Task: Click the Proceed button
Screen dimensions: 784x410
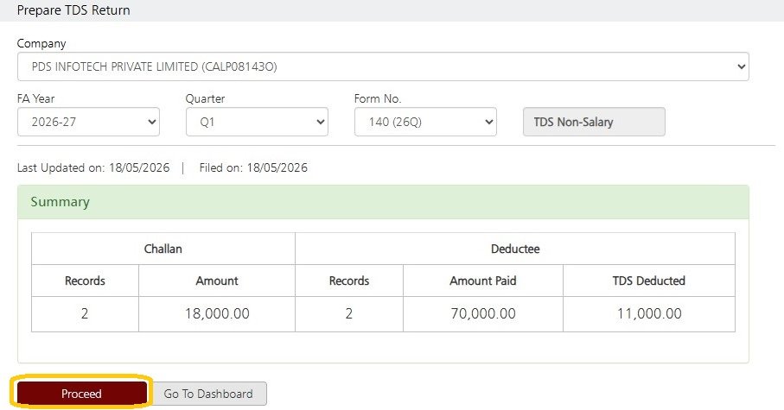Action: pyautogui.click(x=81, y=394)
